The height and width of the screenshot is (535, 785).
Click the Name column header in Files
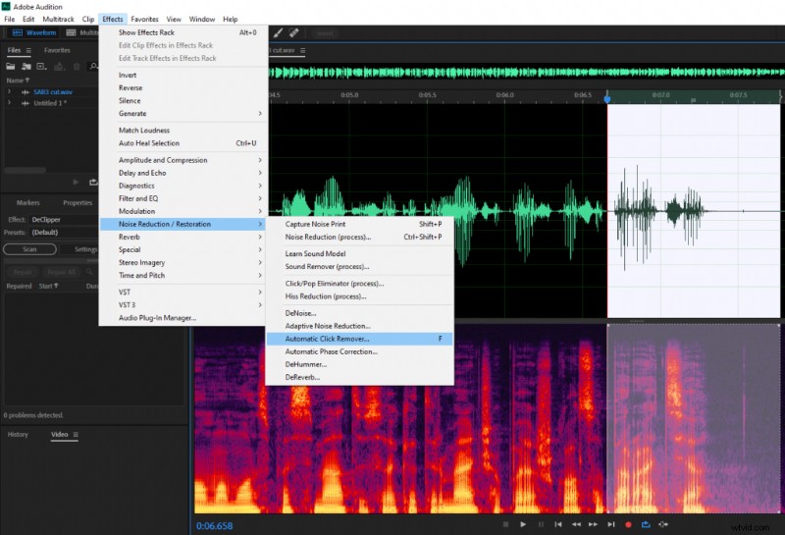pos(18,80)
